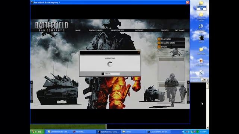The height and width of the screenshot is (134, 239).
Task: Click the green system tray icon
Action: point(198,132)
